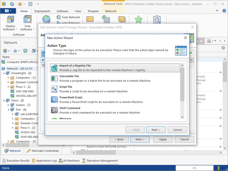Collapse the Emco network group
Viewport: 228px width, 171px height.
pyautogui.click(x=4, y=100)
